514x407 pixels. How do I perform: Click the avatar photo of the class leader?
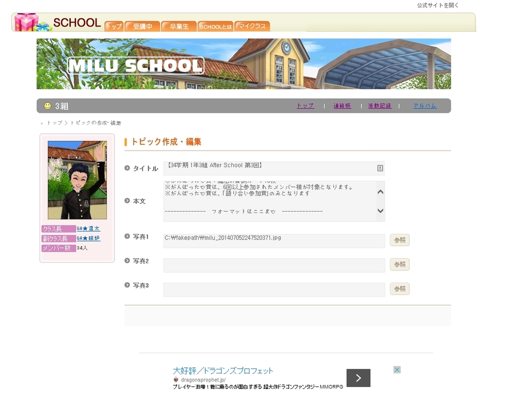point(77,180)
